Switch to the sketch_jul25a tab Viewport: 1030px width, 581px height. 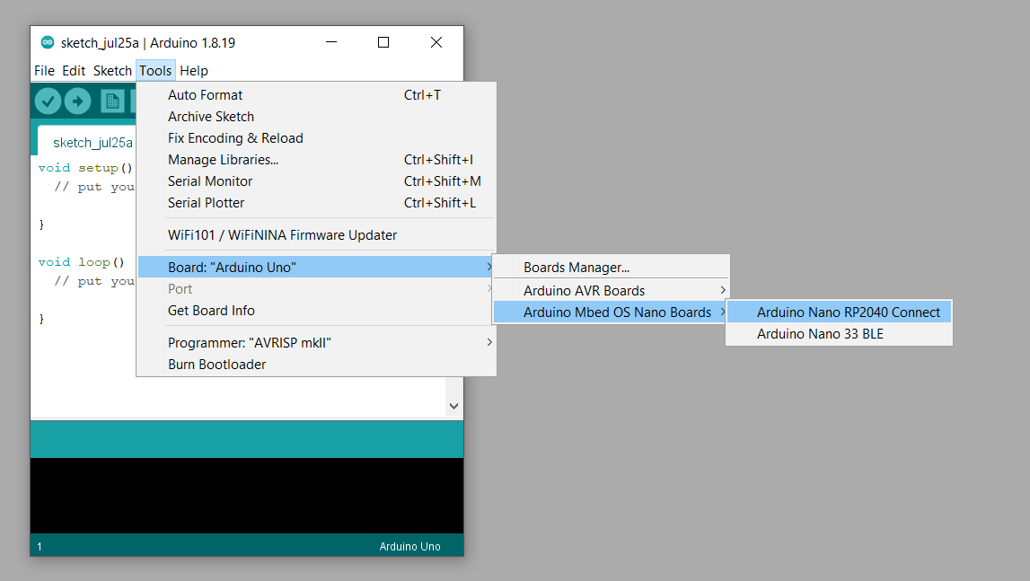click(92, 143)
